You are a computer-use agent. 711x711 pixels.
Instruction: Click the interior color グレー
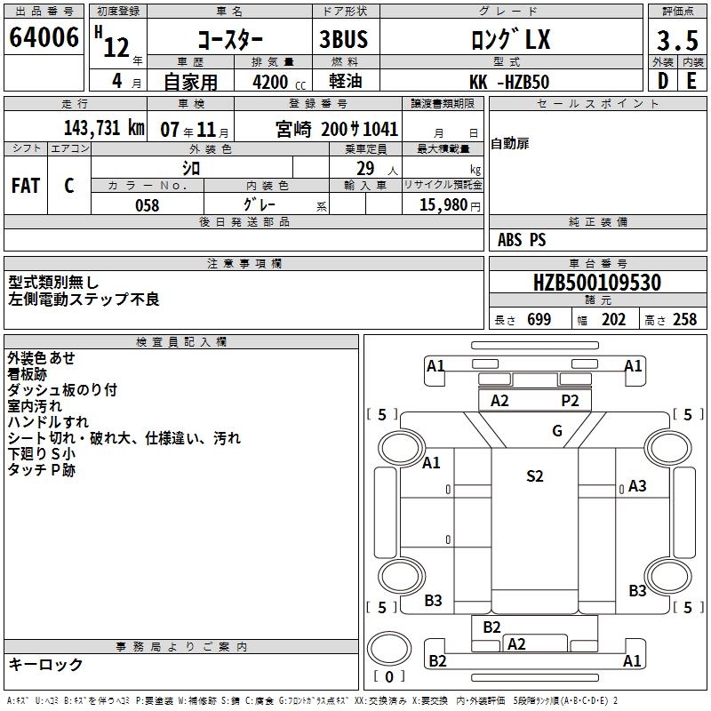(260, 204)
